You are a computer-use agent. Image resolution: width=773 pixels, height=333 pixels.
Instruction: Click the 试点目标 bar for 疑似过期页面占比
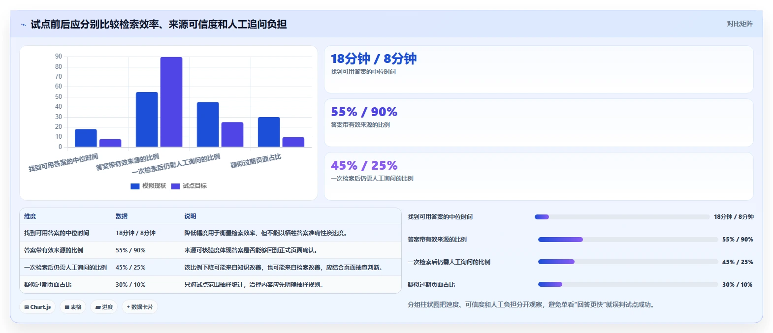[293, 142]
